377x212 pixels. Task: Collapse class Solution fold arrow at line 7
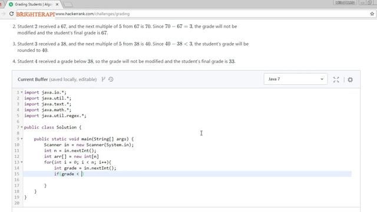click(22, 127)
